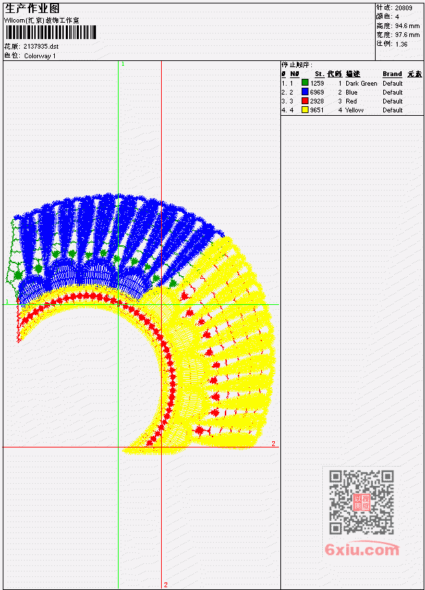Select the 'Red' description cell
Screen dimensions: 425x590
pyautogui.click(x=351, y=101)
